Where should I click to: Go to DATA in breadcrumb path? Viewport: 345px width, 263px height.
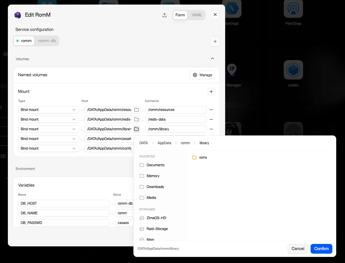pos(143,143)
